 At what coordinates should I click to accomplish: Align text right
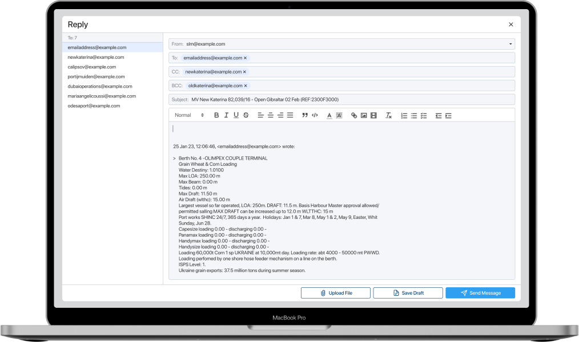(280, 115)
